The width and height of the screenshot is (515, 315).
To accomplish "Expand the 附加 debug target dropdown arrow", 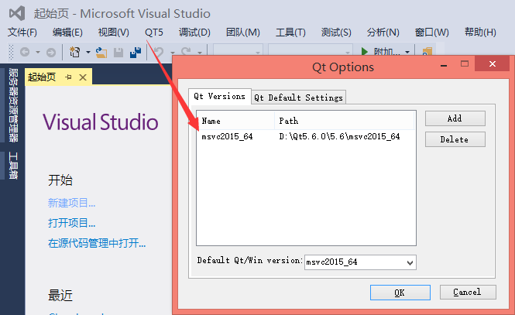I will pos(407,52).
